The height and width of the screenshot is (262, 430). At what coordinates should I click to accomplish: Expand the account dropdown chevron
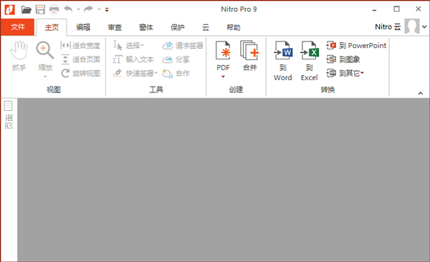(424, 27)
